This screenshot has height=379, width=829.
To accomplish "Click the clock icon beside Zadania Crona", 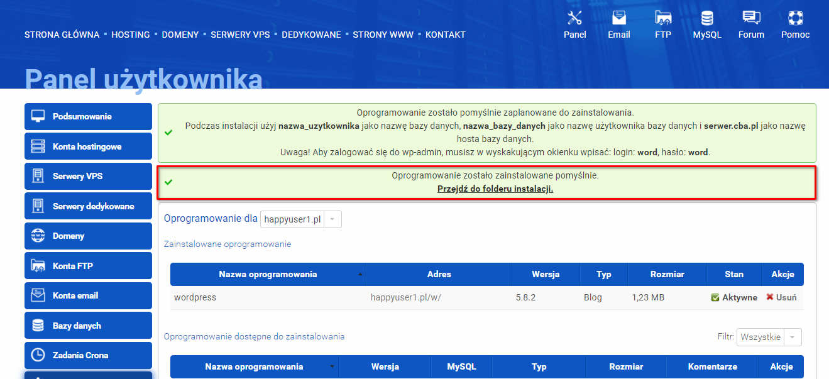I will coord(38,355).
